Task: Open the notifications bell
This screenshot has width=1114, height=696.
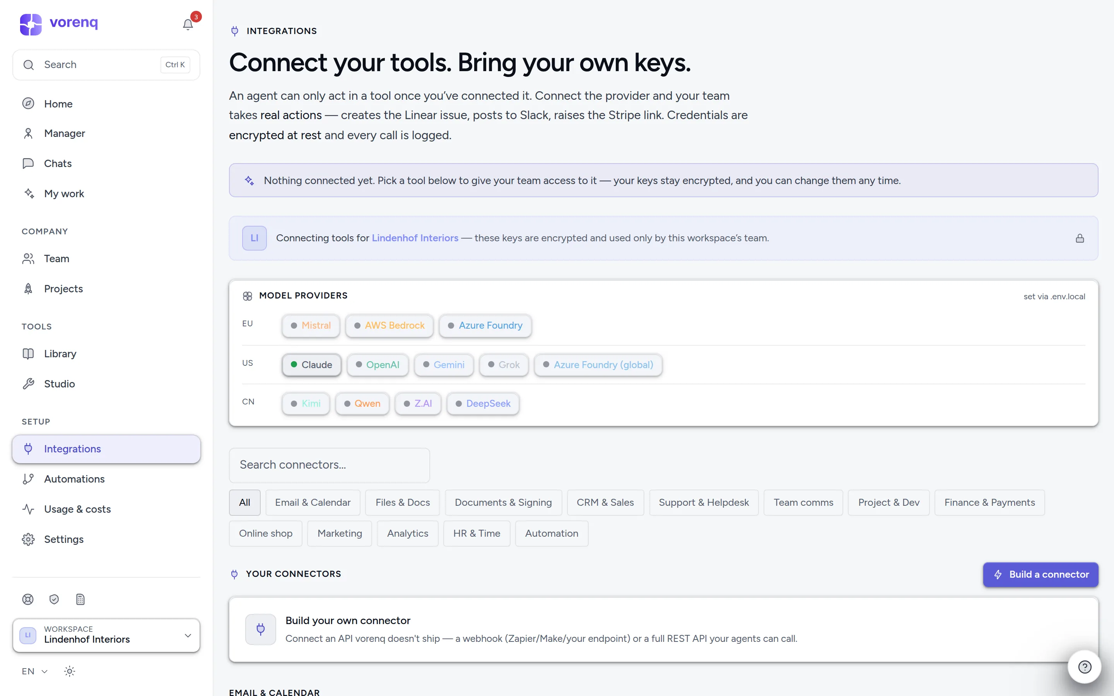Action: [188, 24]
